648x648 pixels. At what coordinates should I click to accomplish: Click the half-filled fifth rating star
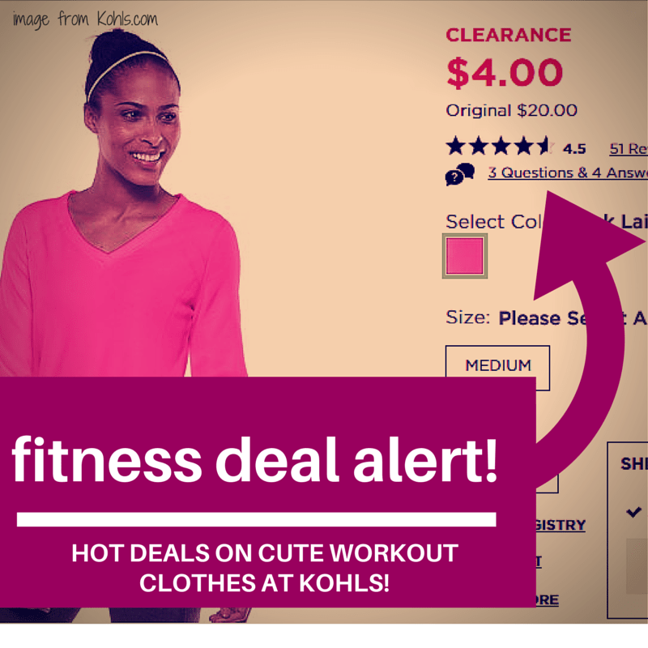[544, 146]
